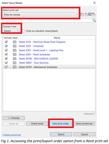Open the Display Filter Sheets dropdown
This screenshot has height=144, width=109.
click(11, 31)
